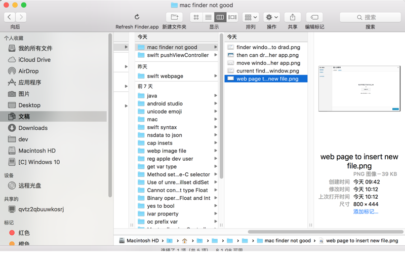Select Method set...e-C selector folder
This screenshot has height=256, width=405.
pyautogui.click(x=177, y=174)
